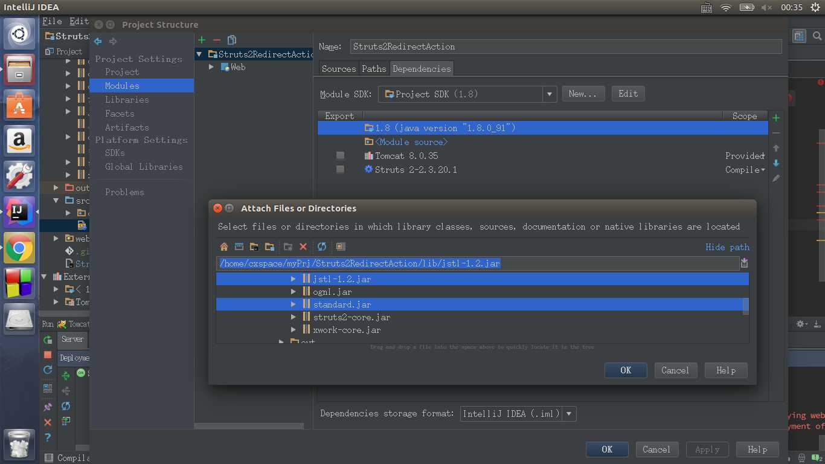Select Libraries in Project Settings
This screenshot has height=464, width=825.
click(x=127, y=100)
